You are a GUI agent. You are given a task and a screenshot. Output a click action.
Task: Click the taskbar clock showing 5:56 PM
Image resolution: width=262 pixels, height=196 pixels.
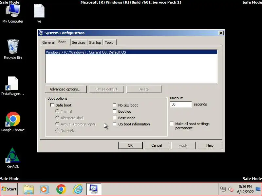(x=245, y=189)
